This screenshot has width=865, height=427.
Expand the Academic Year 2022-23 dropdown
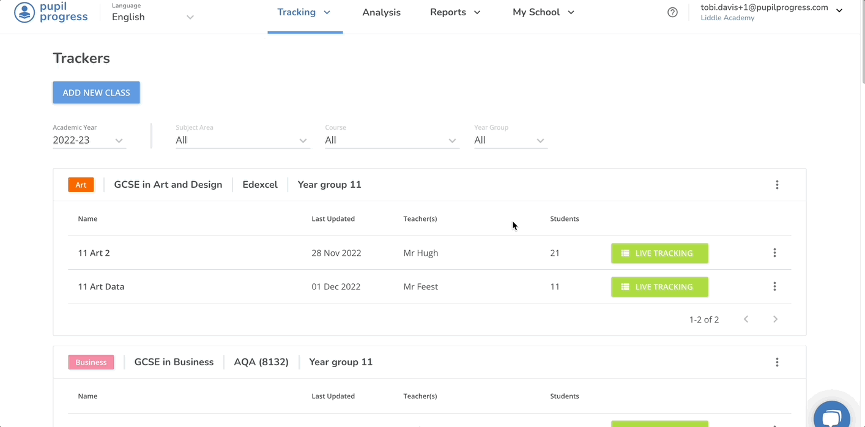pyautogui.click(x=89, y=140)
